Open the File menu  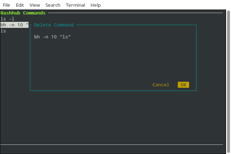[x=6, y=5]
